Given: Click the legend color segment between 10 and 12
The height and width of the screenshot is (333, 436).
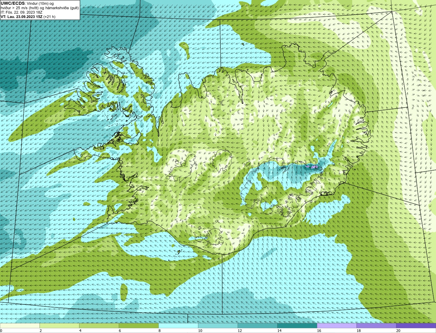Looking at the screenshot, I should pos(218,326).
